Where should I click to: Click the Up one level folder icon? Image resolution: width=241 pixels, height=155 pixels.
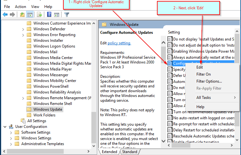[22, 15]
